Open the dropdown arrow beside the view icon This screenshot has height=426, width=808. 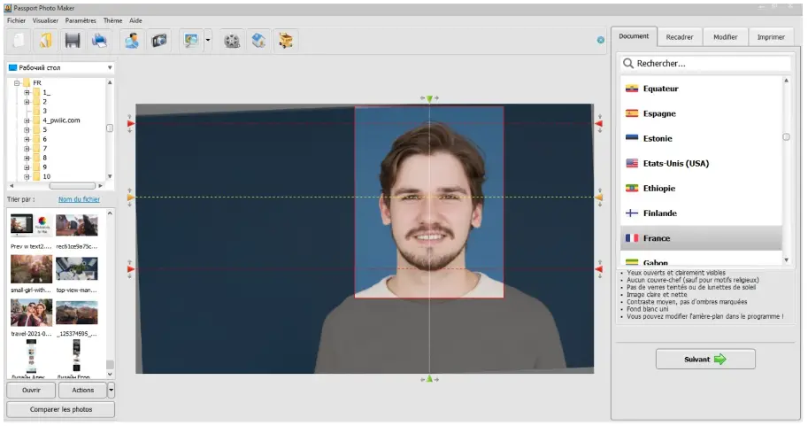208,40
